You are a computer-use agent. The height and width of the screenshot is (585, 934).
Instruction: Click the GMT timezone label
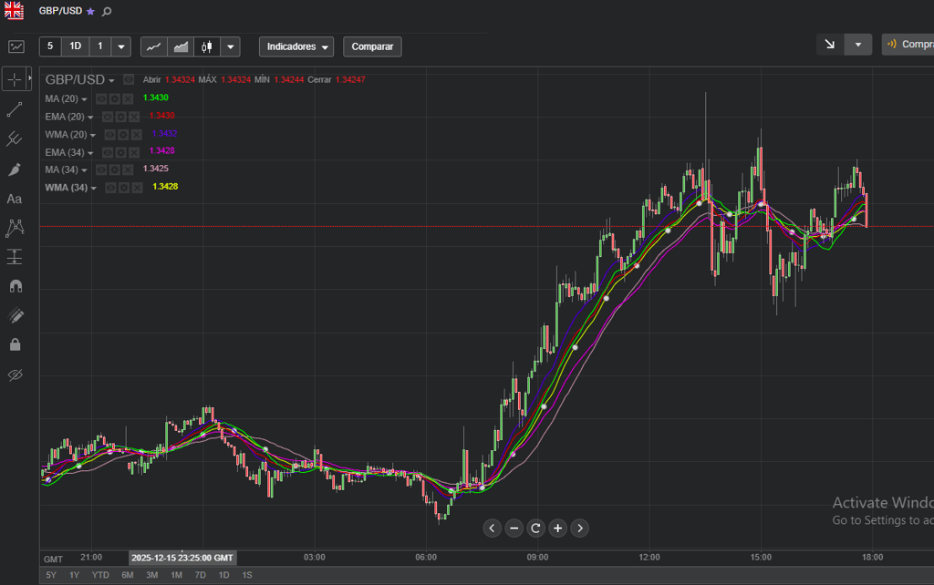(x=53, y=559)
